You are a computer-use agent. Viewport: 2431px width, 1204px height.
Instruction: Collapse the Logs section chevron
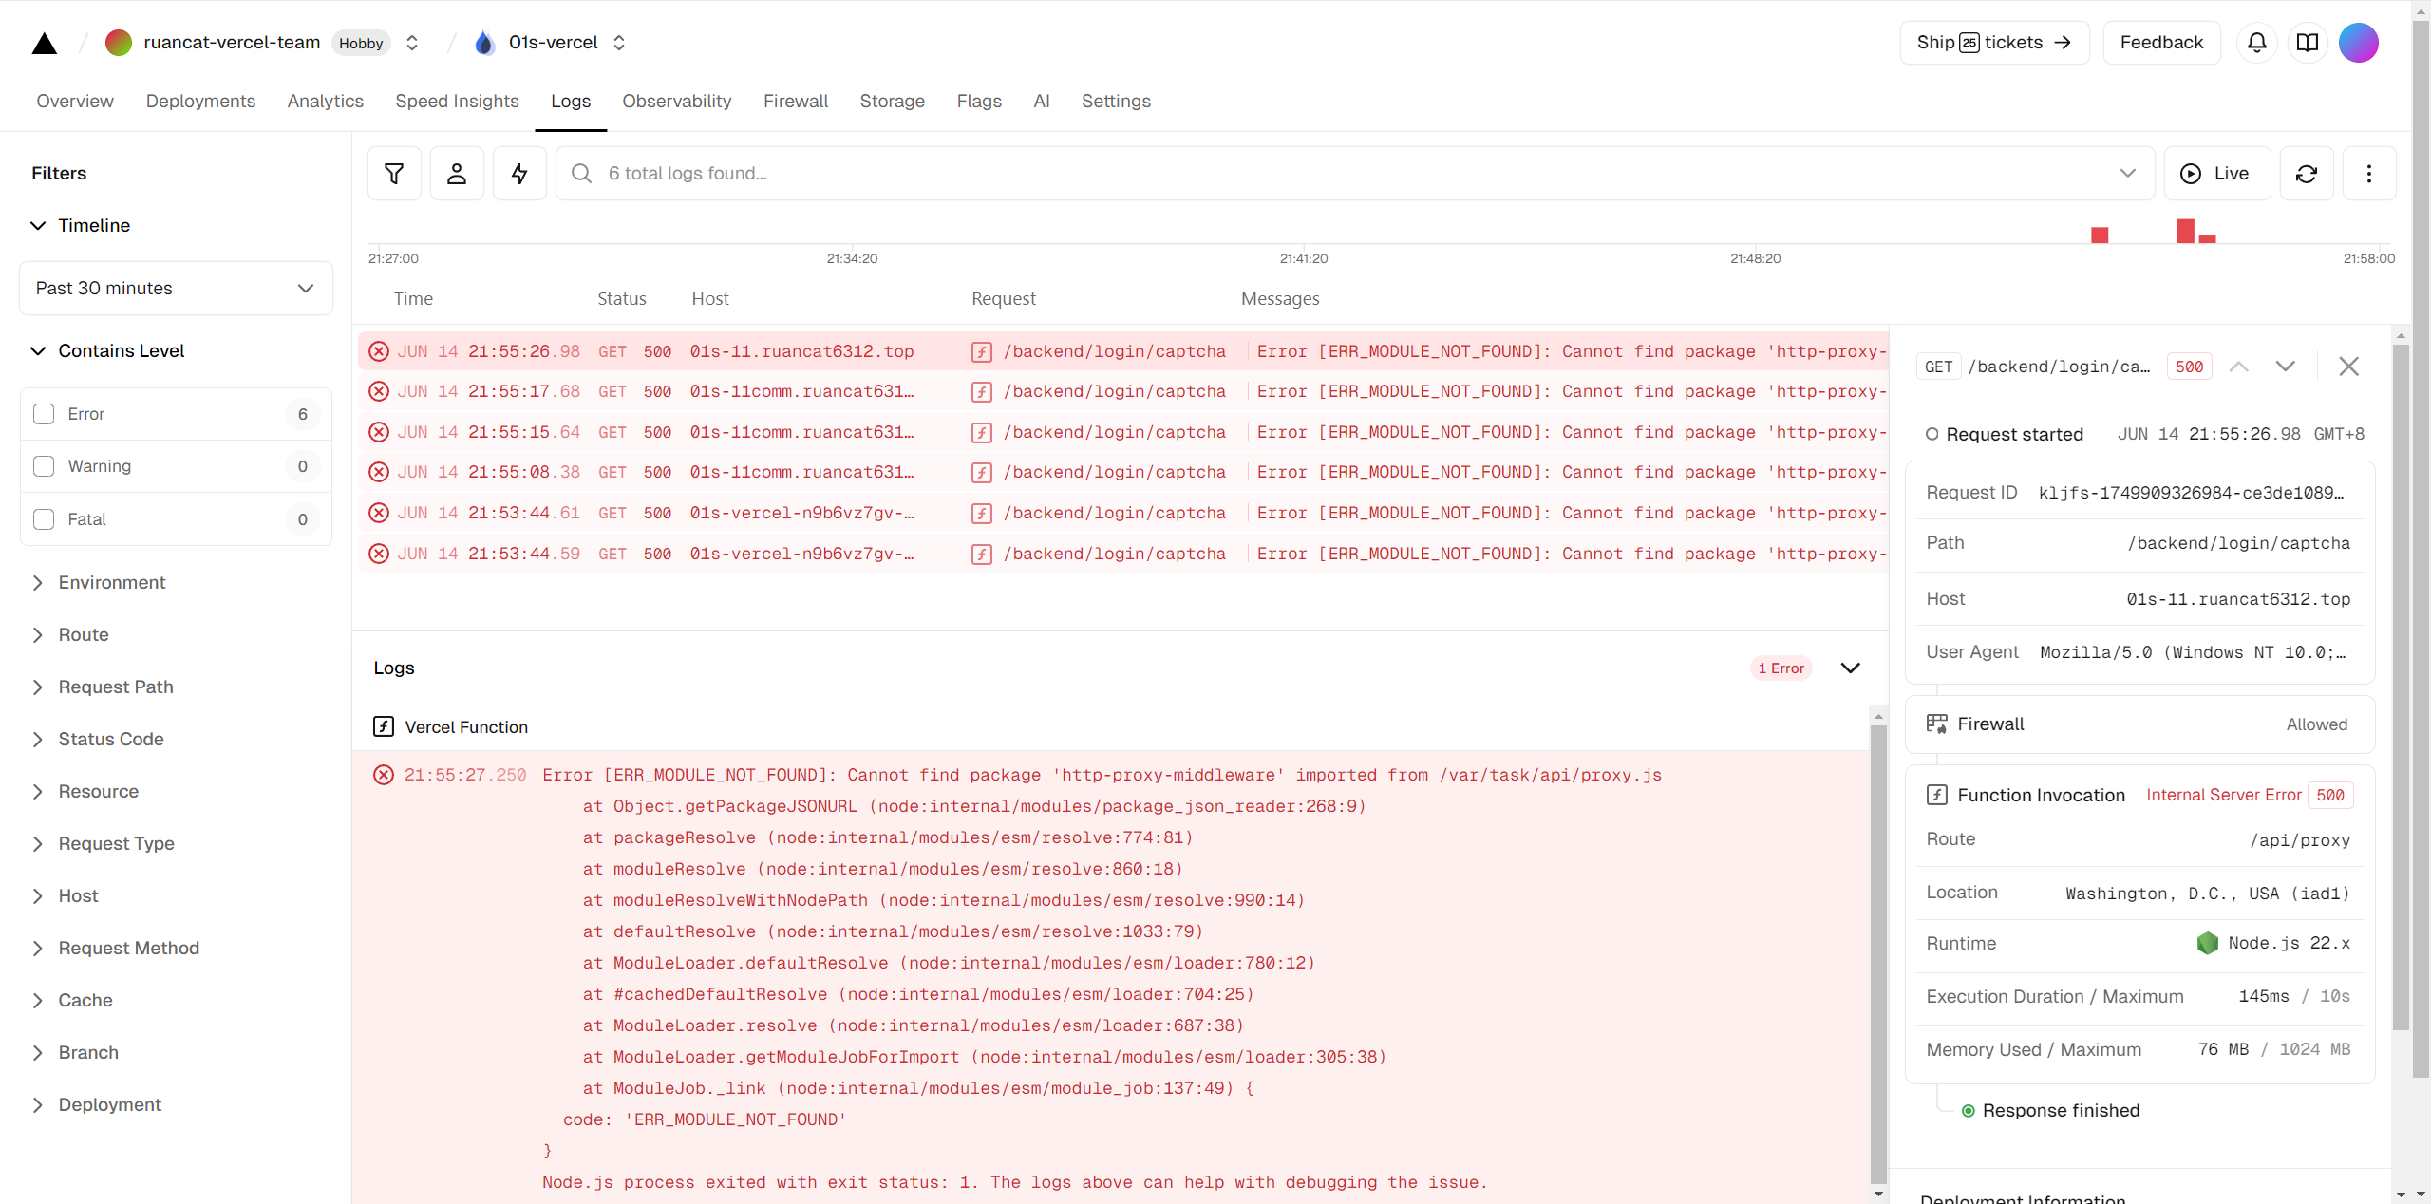[x=1850, y=668]
